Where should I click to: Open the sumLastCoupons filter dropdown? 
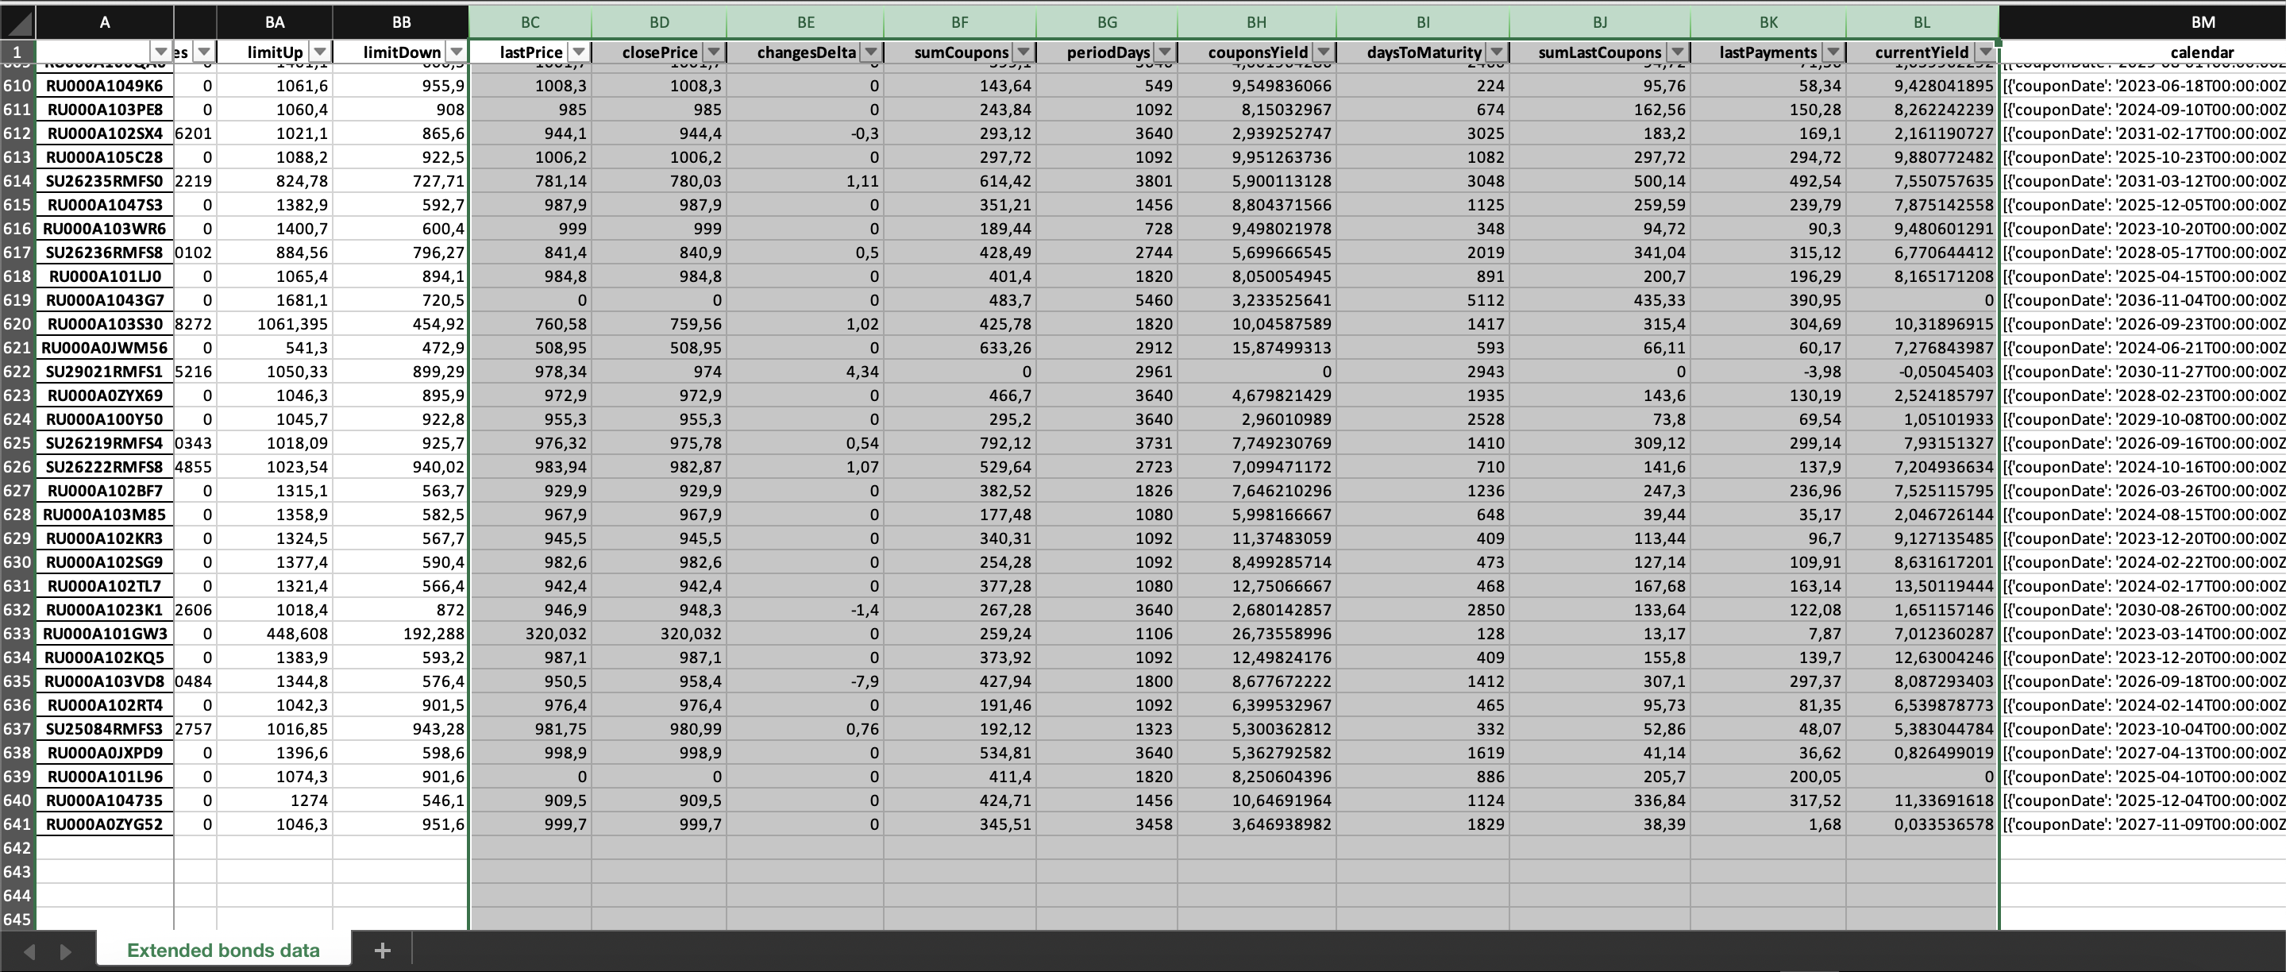pyautogui.click(x=1677, y=52)
